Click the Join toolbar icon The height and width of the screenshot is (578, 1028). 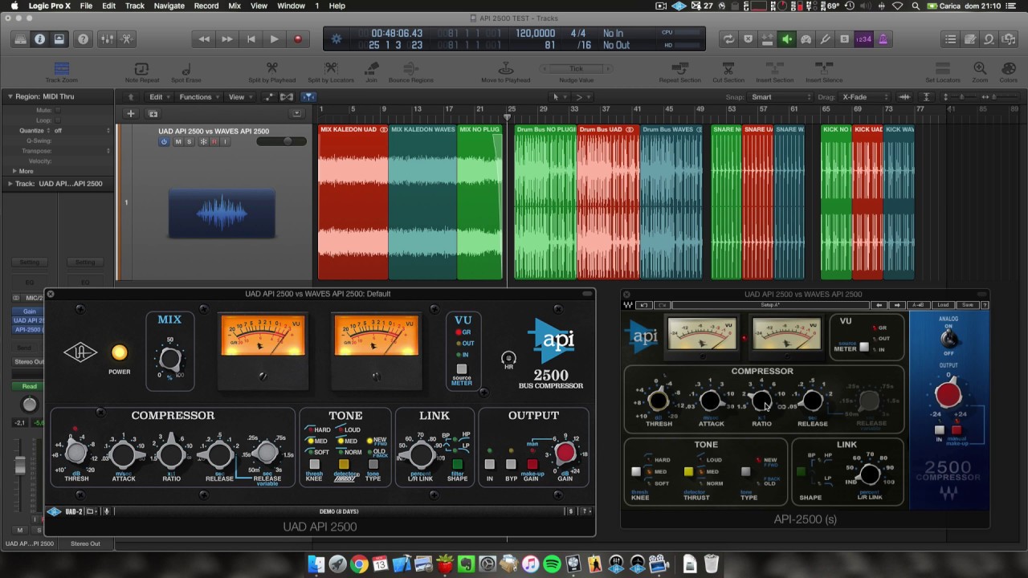pyautogui.click(x=371, y=69)
